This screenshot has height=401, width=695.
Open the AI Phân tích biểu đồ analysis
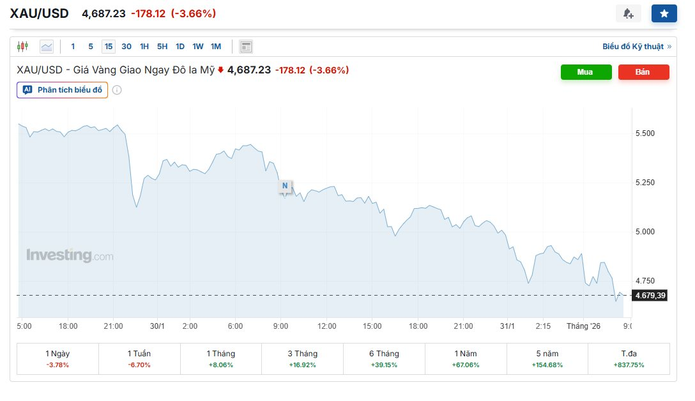63,90
